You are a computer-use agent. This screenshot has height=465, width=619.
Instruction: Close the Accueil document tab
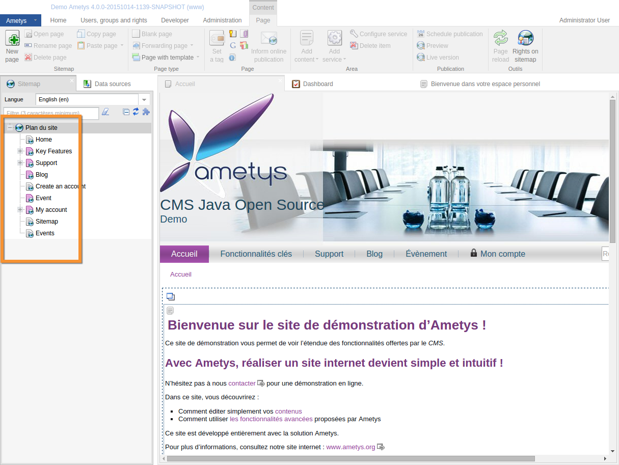(280, 80)
